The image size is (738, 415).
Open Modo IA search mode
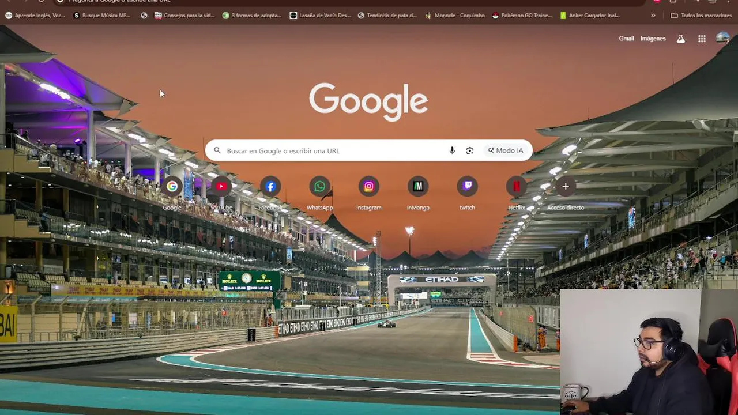[506, 150]
